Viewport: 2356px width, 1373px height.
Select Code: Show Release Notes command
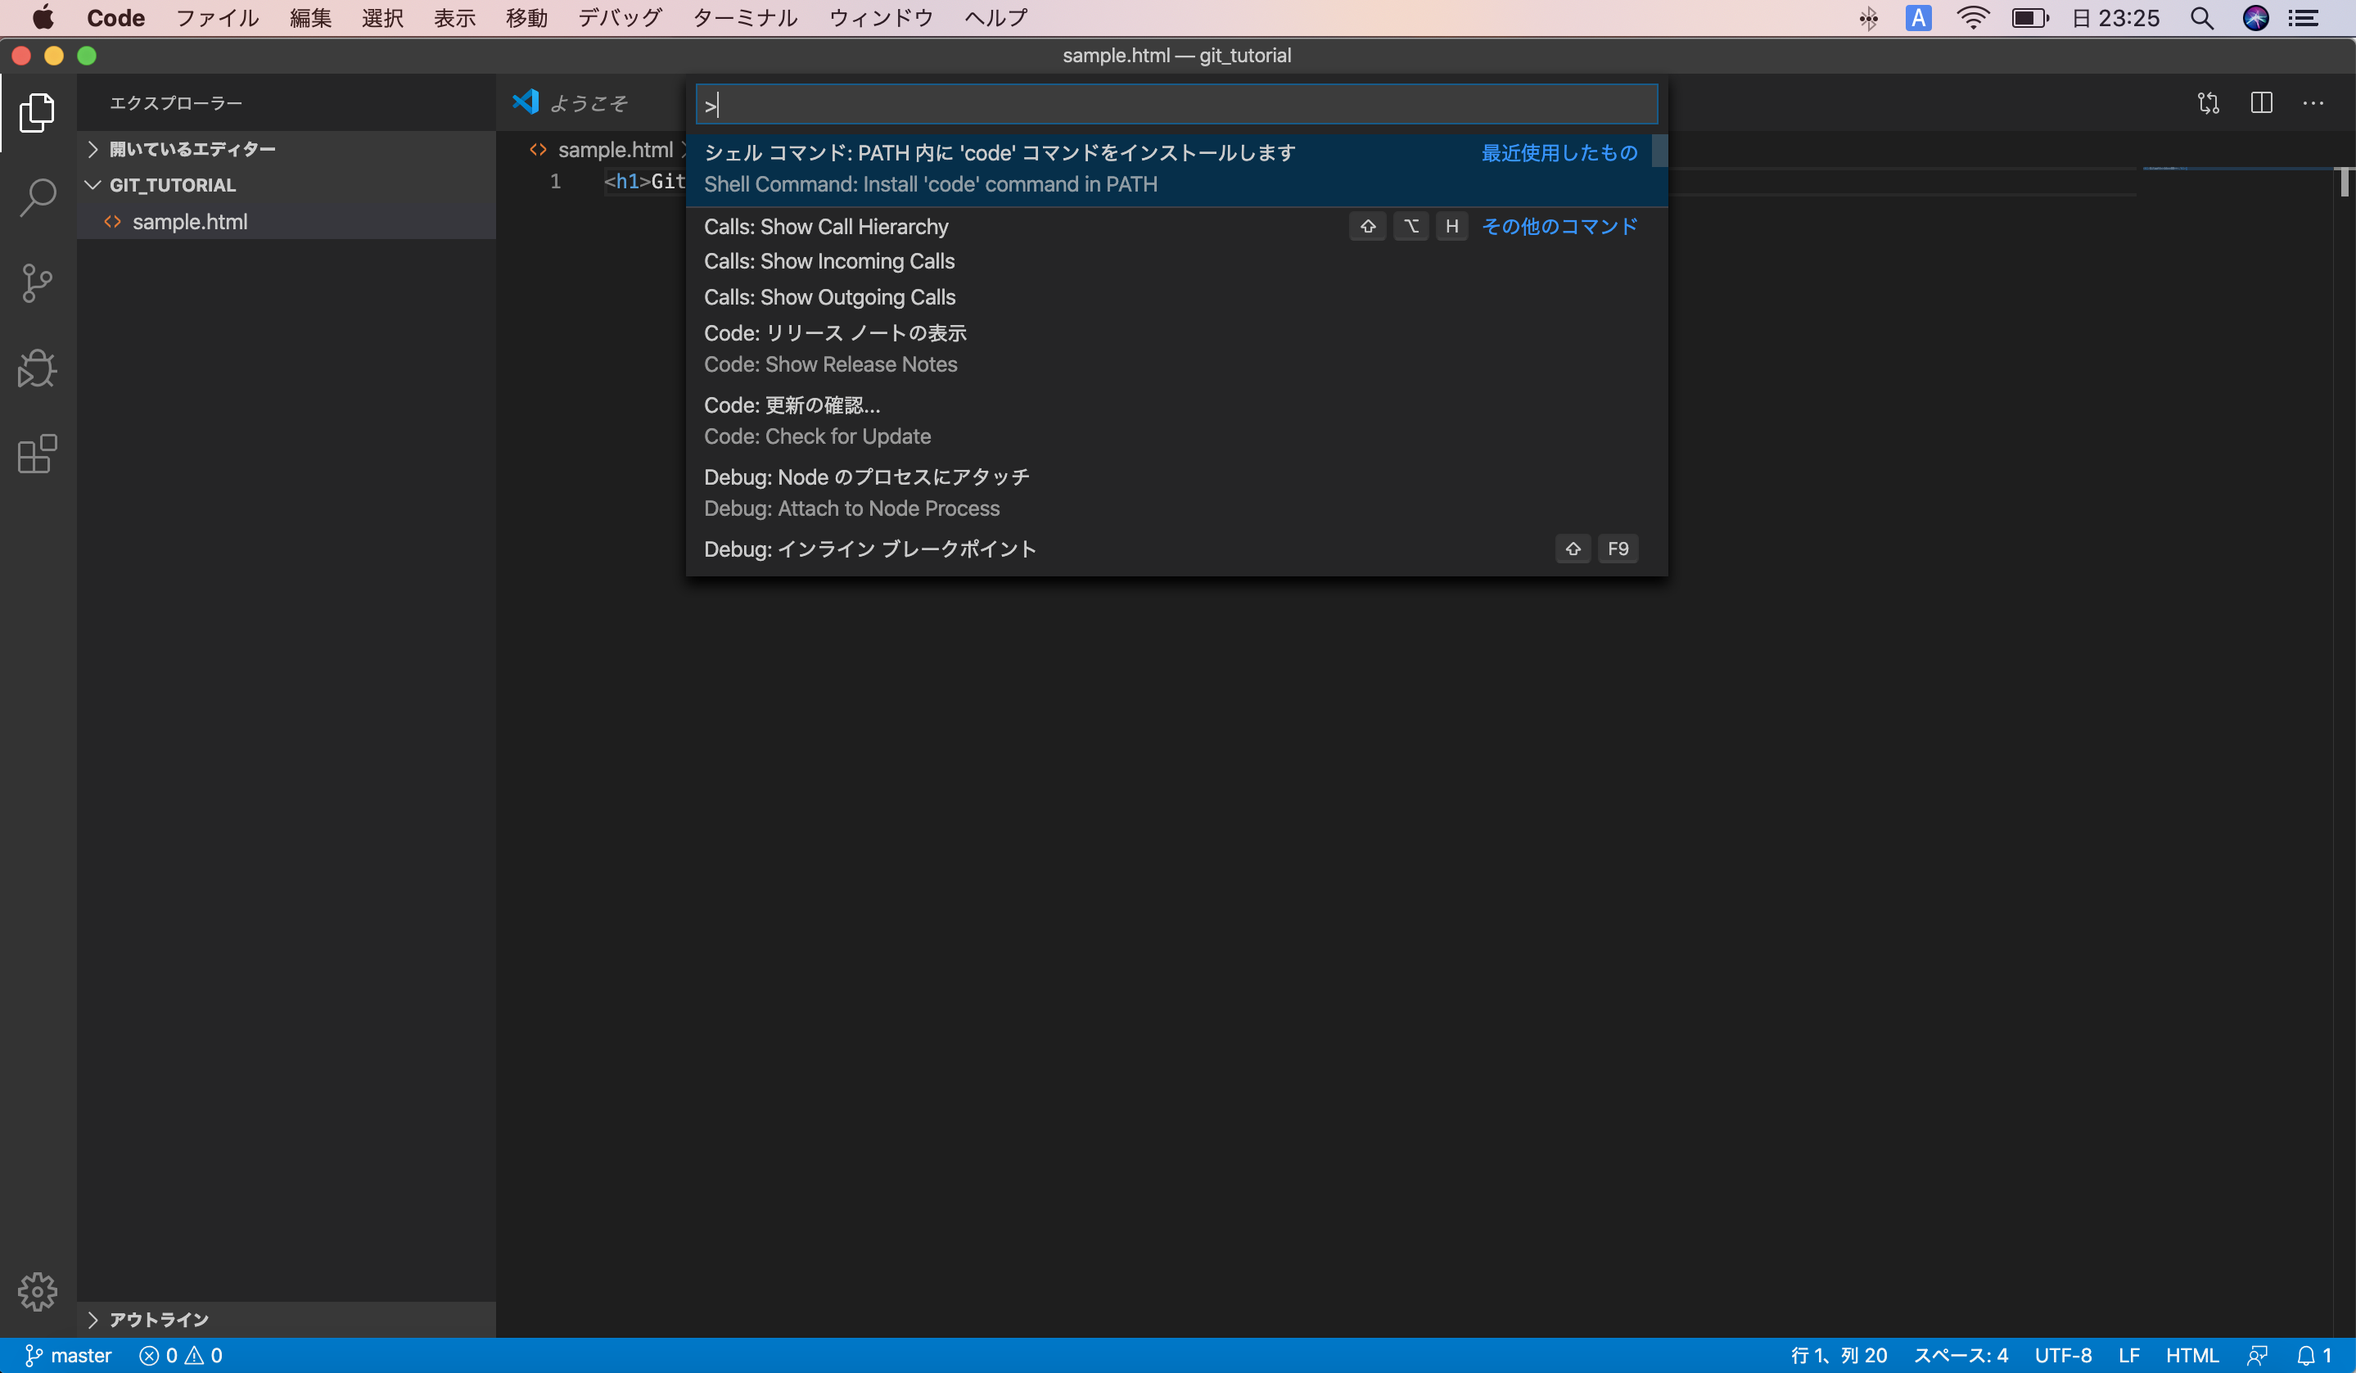(x=1176, y=349)
